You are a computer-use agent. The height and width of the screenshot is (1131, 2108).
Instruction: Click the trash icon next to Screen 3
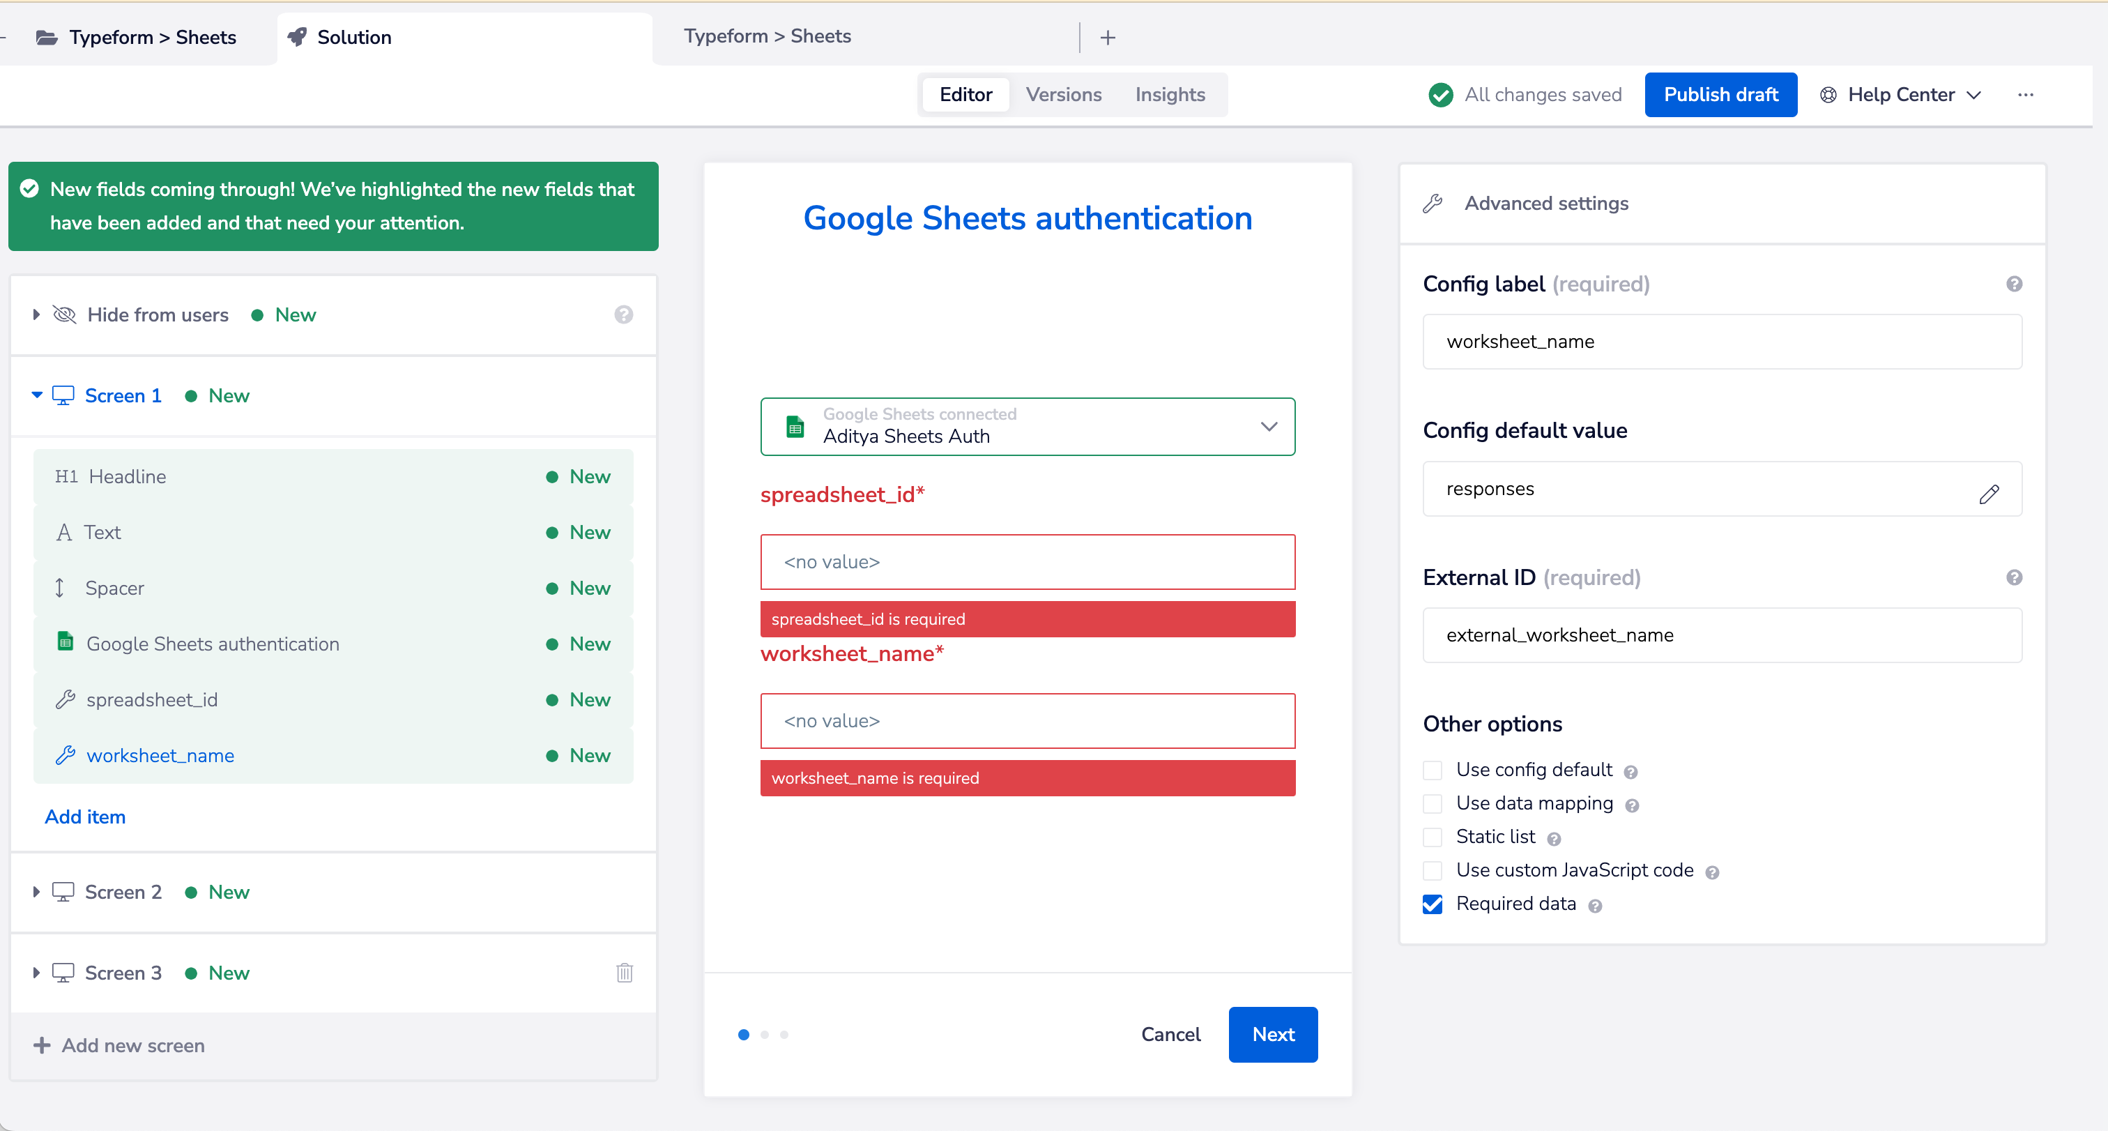pyautogui.click(x=625, y=972)
